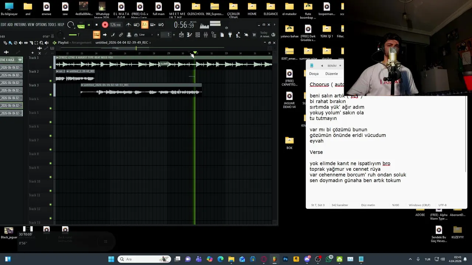Open the ADD menu
This screenshot has width=472, height=265.
pos(10,25)
